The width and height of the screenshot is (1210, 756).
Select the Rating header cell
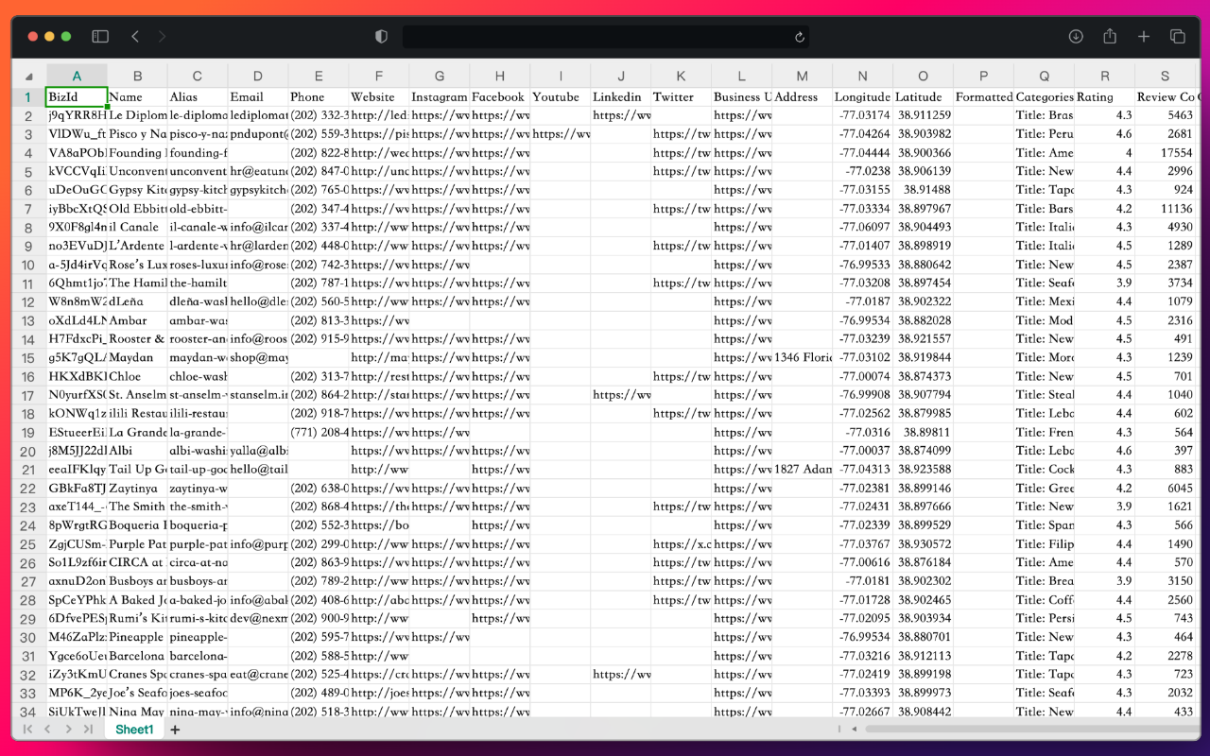(1104, 96)
